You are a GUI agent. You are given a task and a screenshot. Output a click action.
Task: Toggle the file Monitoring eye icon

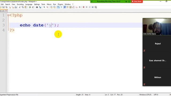80,7
